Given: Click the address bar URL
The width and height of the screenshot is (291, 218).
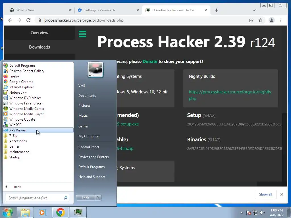Looking at the screenshot, I should [84, 20].
